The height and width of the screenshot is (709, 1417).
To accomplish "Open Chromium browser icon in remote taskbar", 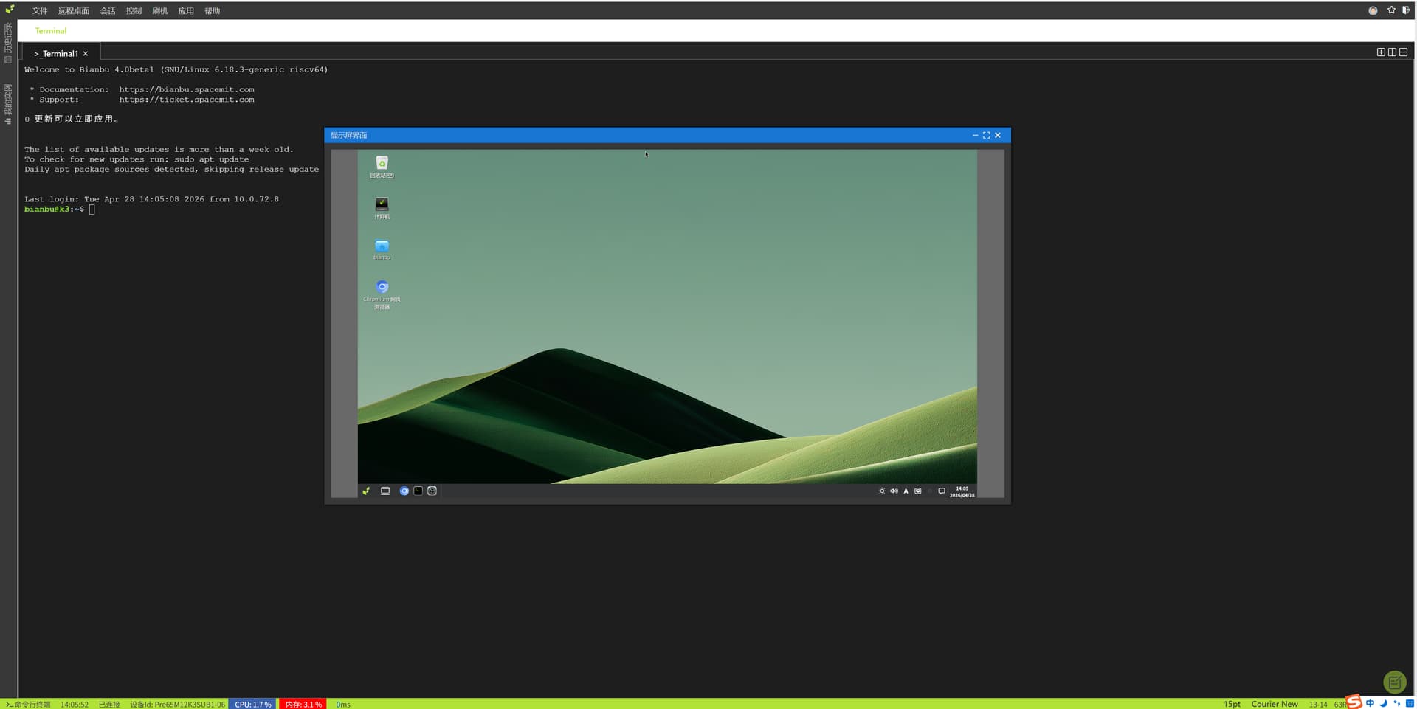I will pyautogui.click(x=404, y=491).
